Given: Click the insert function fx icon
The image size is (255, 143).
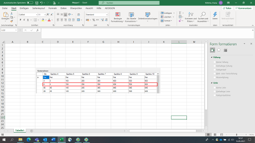Looking at the screenshot, I should click(x=38, y=30).
